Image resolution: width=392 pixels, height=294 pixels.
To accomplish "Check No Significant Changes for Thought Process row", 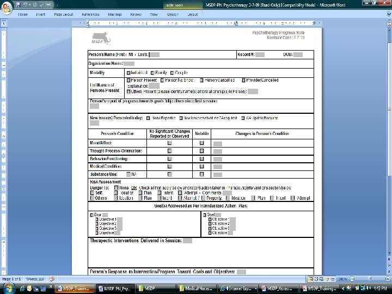I will click(169, 151).
